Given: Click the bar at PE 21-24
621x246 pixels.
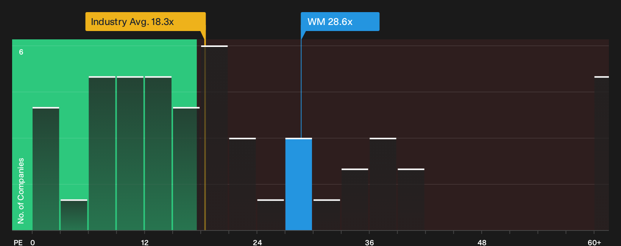Looking at the screenshot, I should 242,184.
